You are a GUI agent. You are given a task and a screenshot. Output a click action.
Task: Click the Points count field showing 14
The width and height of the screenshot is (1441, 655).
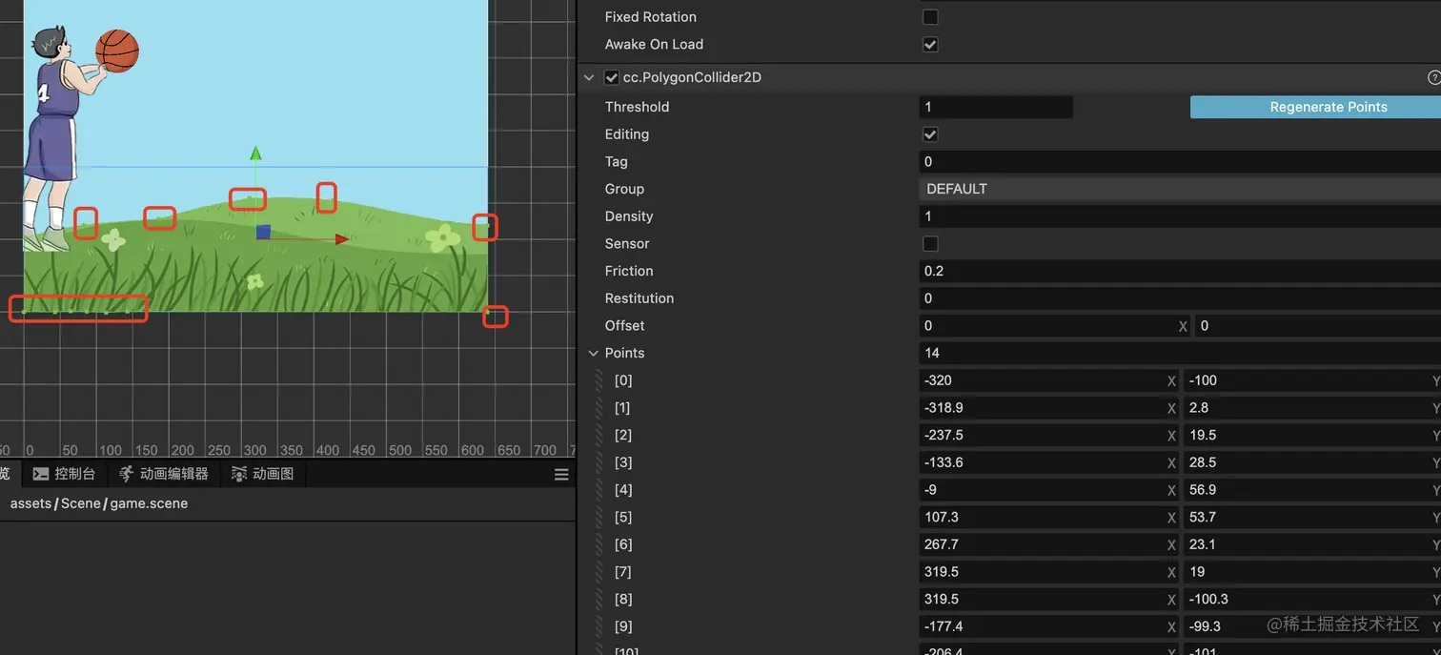[1180, 353]
